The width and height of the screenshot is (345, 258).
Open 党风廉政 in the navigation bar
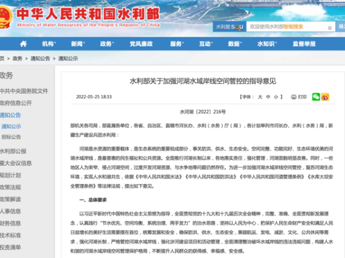(141, 44)
